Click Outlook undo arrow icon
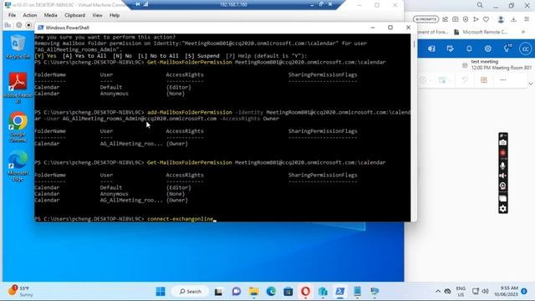This screenshot has height=301, width=535. pos(465,80)
